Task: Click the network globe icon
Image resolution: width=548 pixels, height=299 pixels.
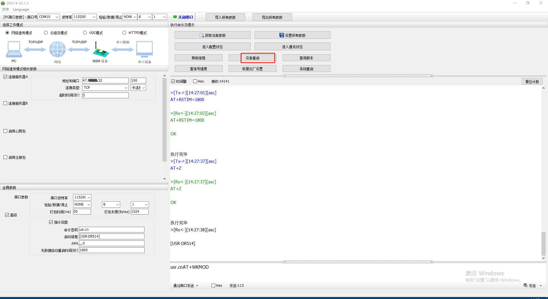Action: point(57,49)
